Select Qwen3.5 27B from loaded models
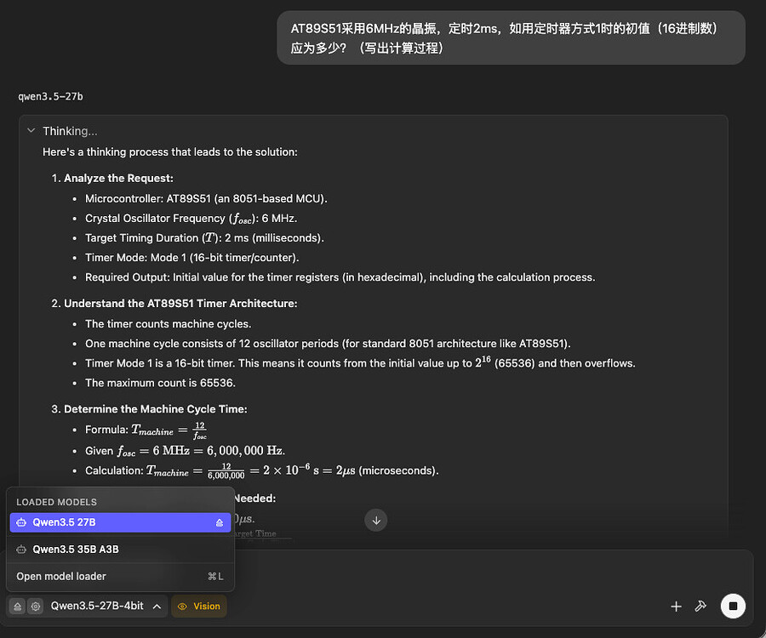The image size is (766, 638). [x=120, y=522]
